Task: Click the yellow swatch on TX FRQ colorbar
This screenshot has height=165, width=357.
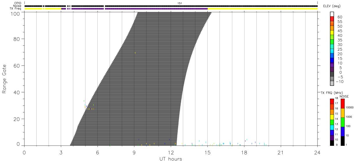Action: 332,117
